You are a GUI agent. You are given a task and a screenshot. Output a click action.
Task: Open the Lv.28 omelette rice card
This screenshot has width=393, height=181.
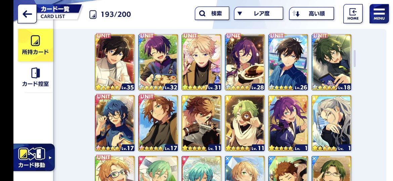click(x=245, y=62)
